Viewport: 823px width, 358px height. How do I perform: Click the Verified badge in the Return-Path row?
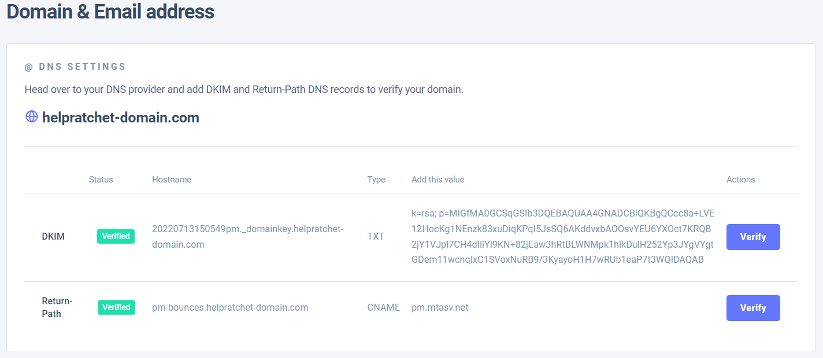click(x=116, y=307)
